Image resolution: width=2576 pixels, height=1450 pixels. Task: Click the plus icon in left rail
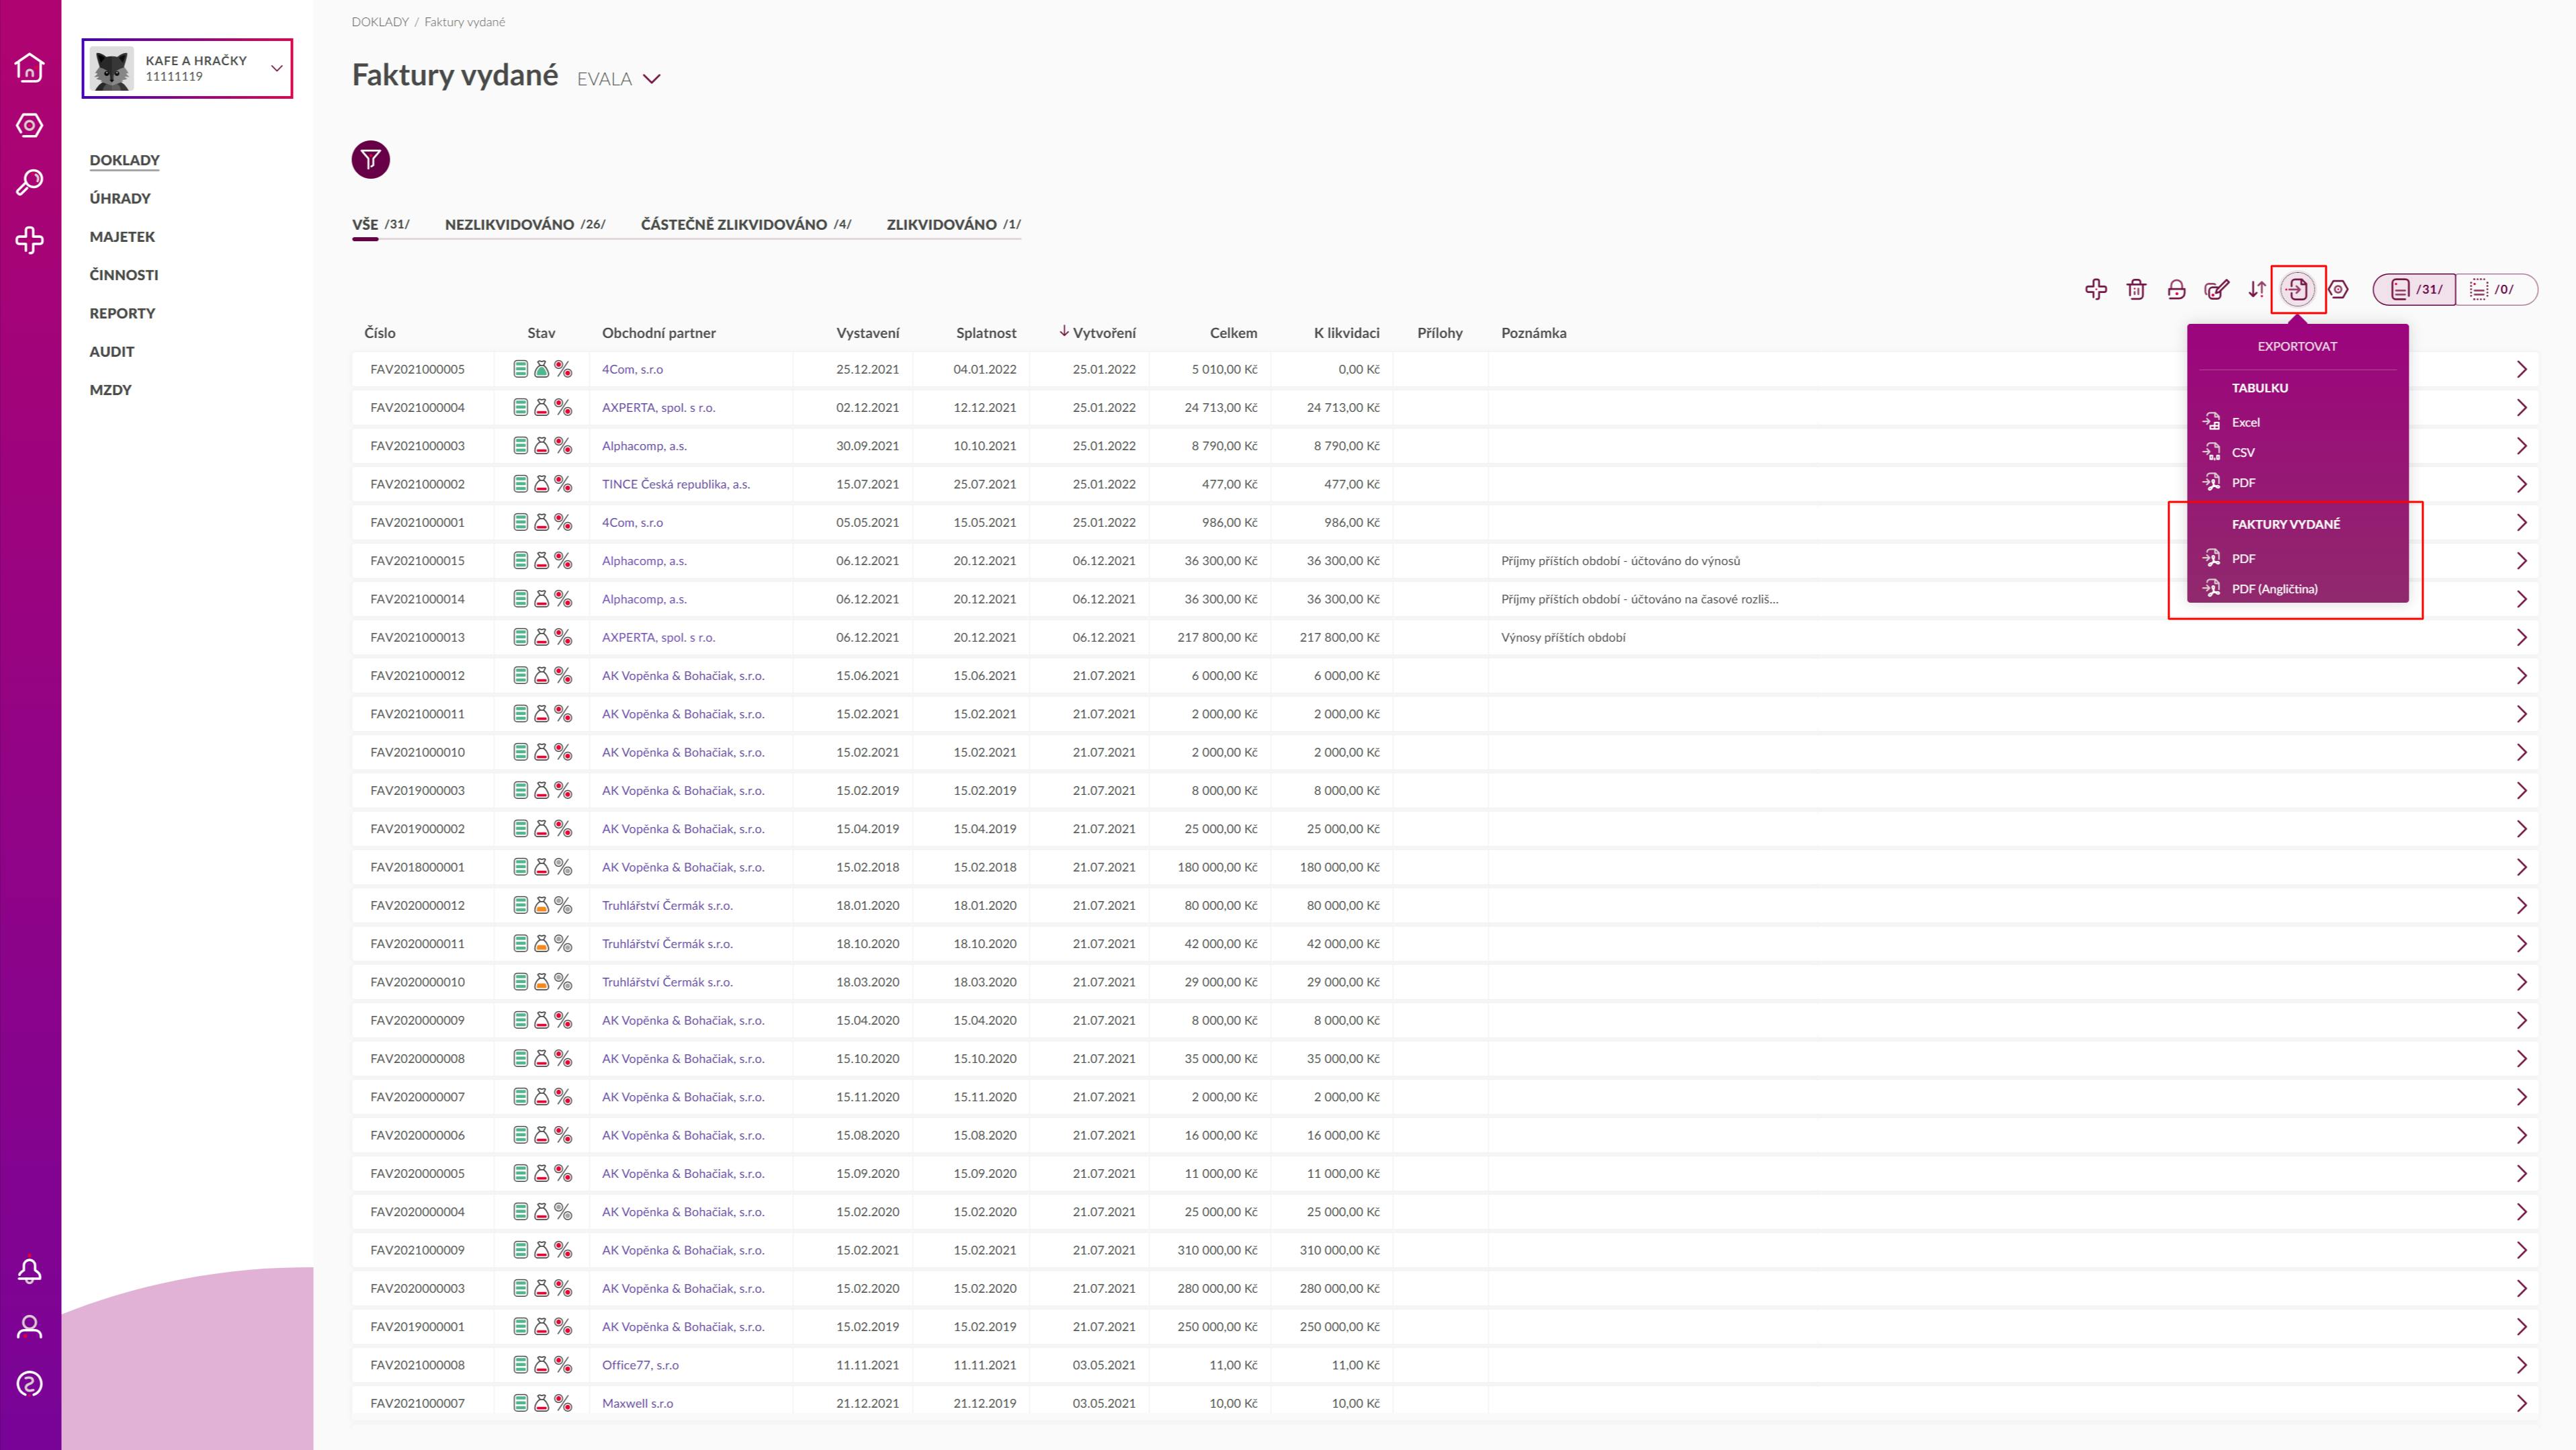point(30,240)
